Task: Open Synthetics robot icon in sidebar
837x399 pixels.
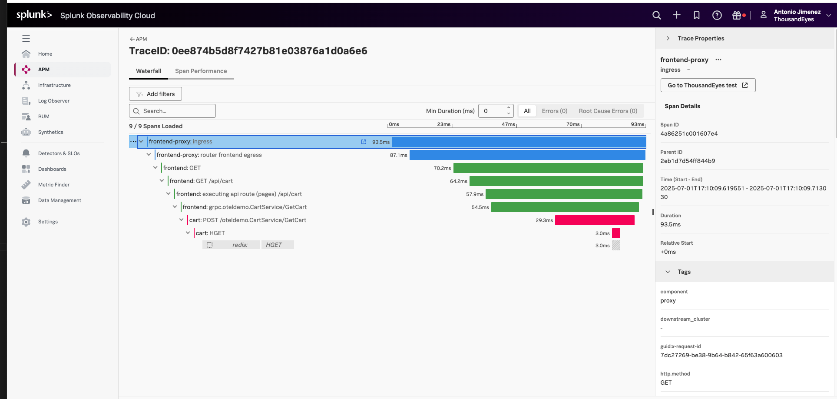Action: (26, 132)
